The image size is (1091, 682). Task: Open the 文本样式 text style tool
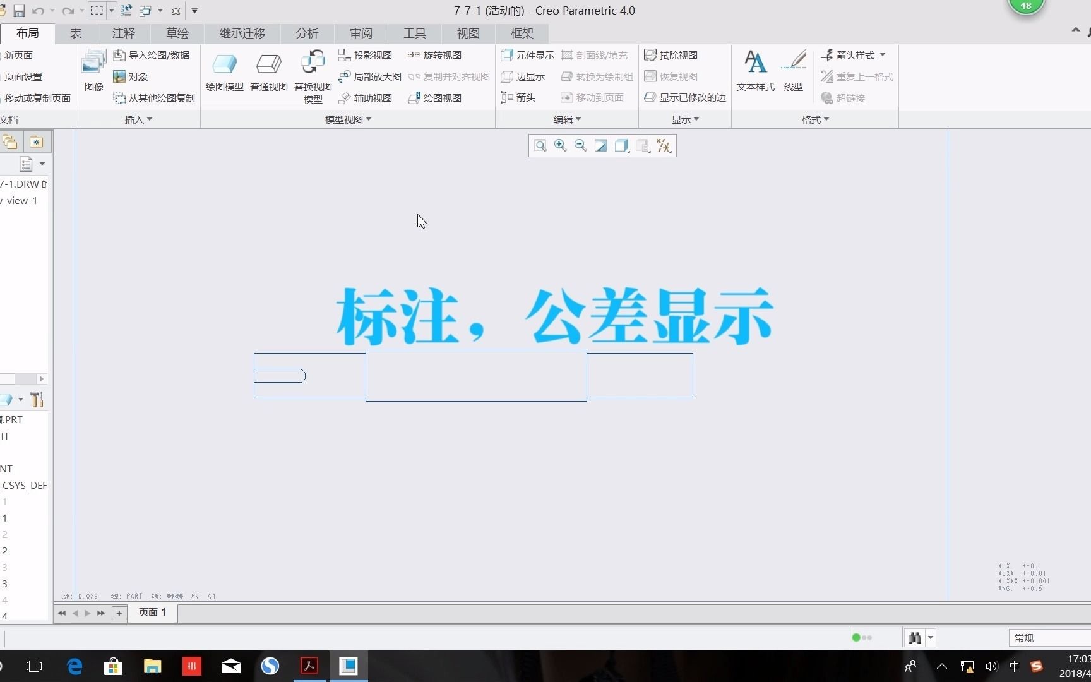pyautogui.click(x=754, y=69)
